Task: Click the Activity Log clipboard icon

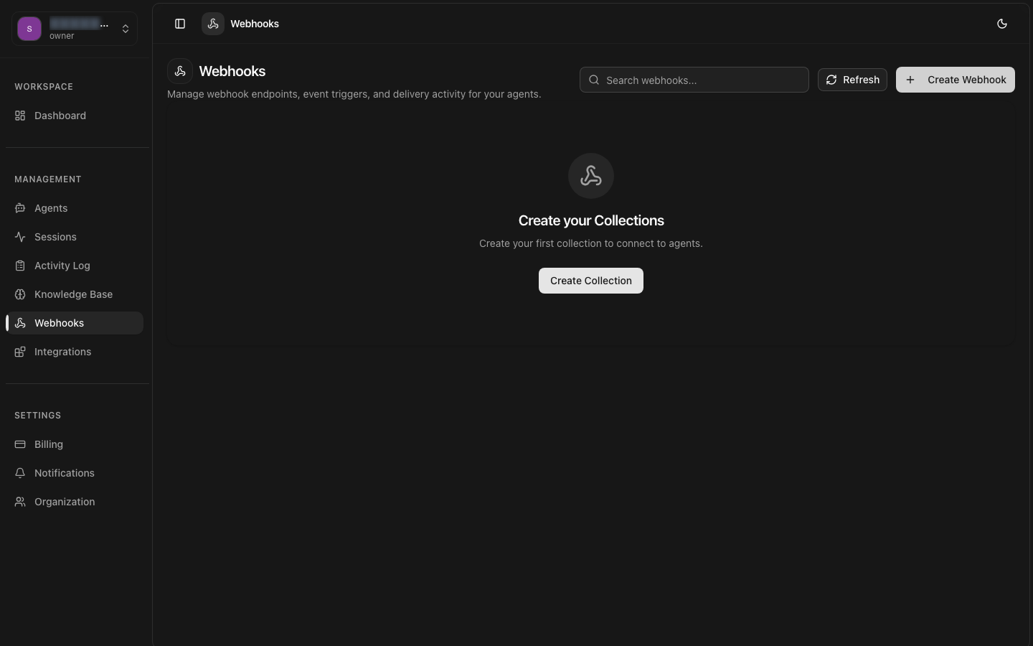Action: coord(20,266)
